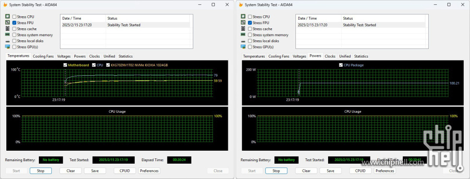Viewport: 470px width, 179px height.
Task: Save results in right window
Action: 330,171
